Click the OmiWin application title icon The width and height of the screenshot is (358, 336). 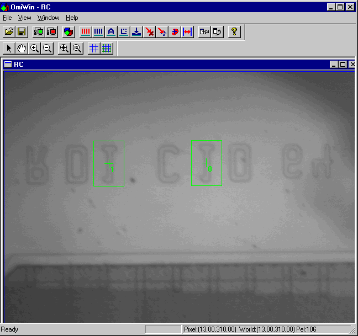[4, 7]
